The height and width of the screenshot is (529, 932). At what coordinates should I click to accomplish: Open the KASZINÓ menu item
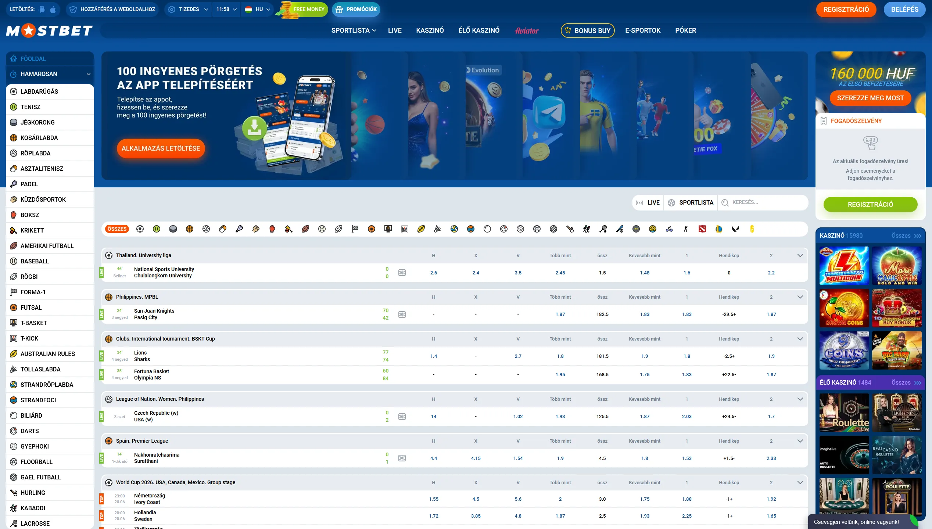(430, 30)
